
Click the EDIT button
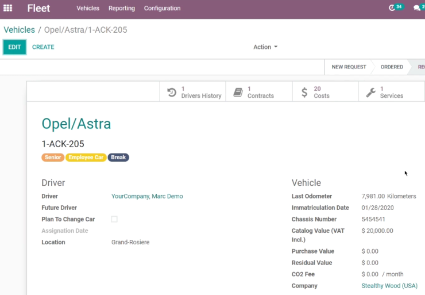click(14, 47)
